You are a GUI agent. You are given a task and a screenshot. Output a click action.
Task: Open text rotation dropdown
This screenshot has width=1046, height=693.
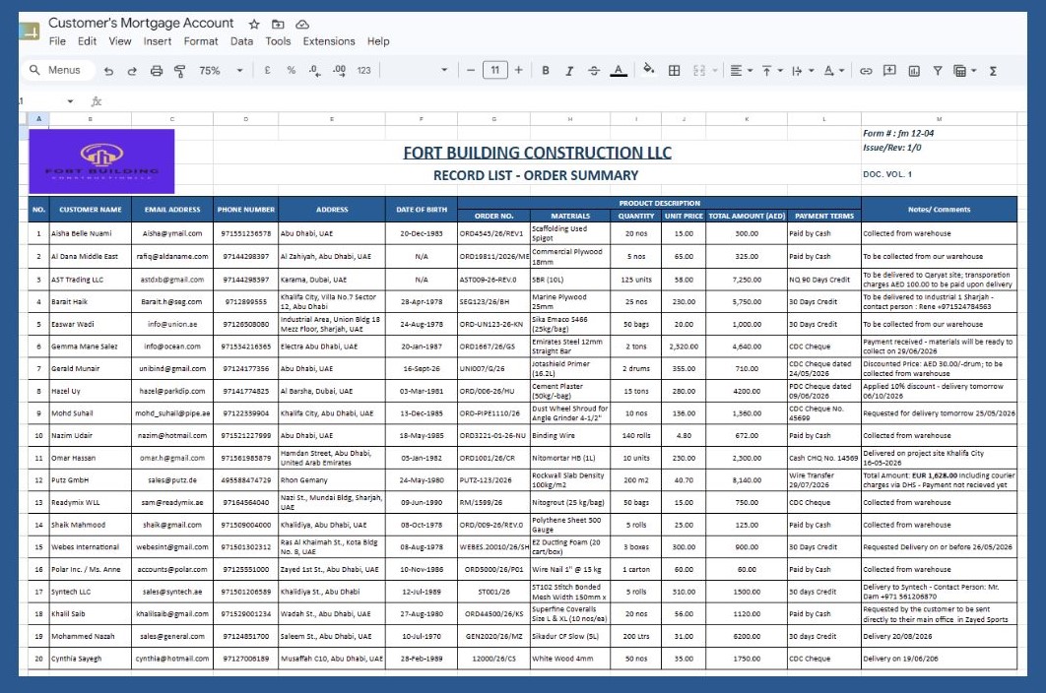click(x=834, y=71)
